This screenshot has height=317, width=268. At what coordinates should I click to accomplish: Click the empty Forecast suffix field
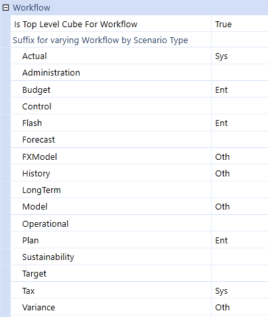point(239,139)
